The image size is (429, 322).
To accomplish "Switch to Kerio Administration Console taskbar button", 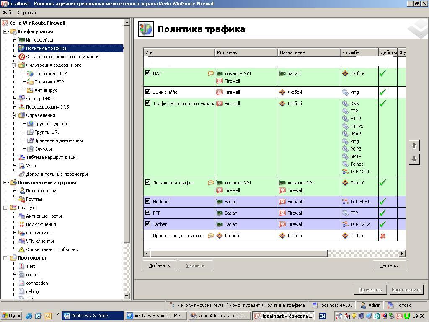I will point(220,316).
